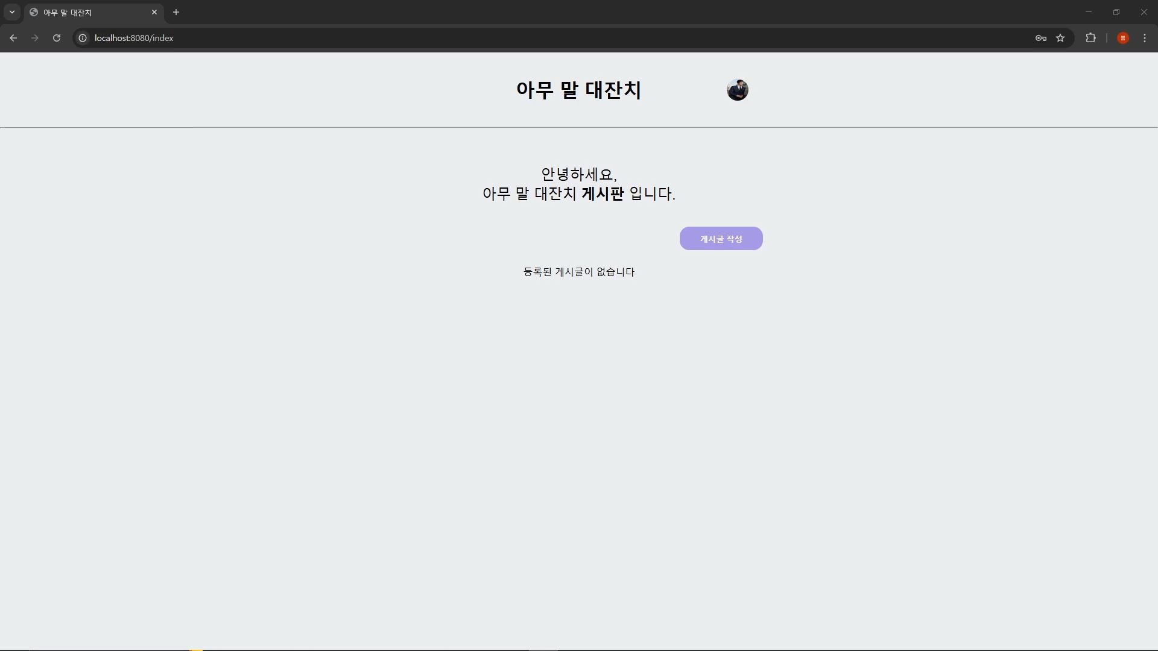1158x651 pixels.
Task: Click the 안녕하세요, greeting text
Action: point(579,174)
